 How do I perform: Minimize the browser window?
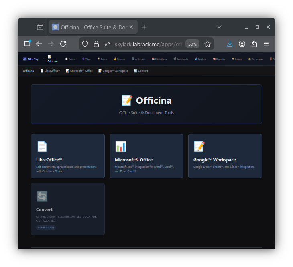pos(246,27)
